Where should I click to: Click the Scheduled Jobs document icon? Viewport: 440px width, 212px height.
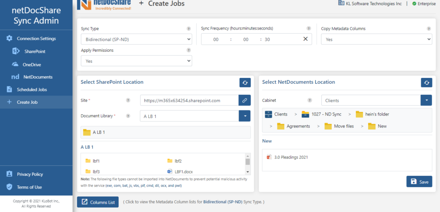click(x=10, y=90)
